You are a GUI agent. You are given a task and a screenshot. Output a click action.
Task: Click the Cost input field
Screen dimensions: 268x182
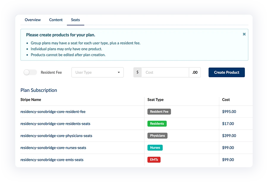pos(165,72)
